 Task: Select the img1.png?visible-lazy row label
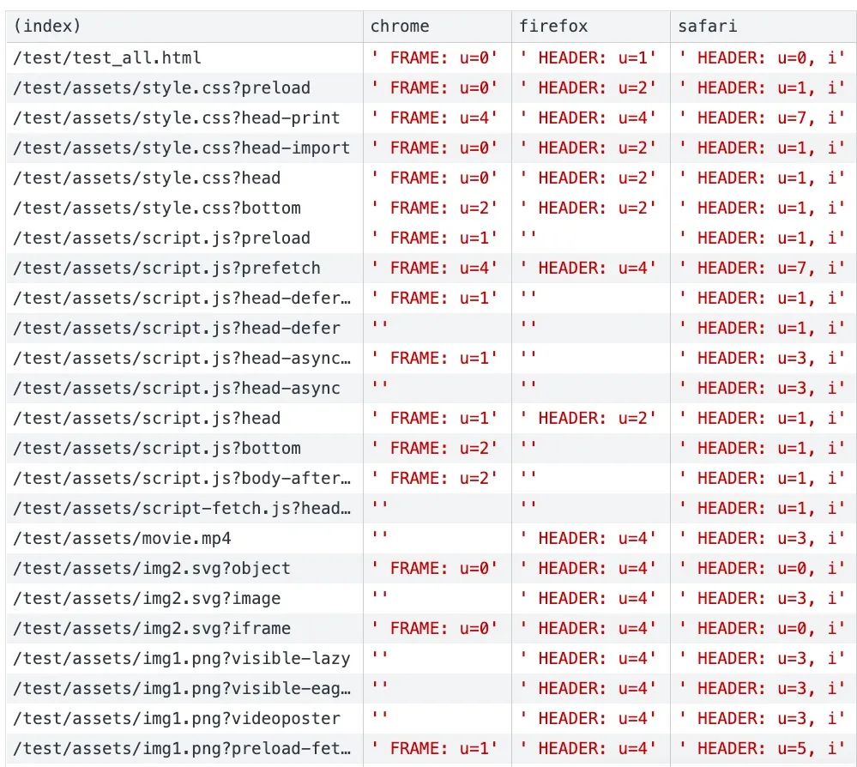(x=181, y=658)
